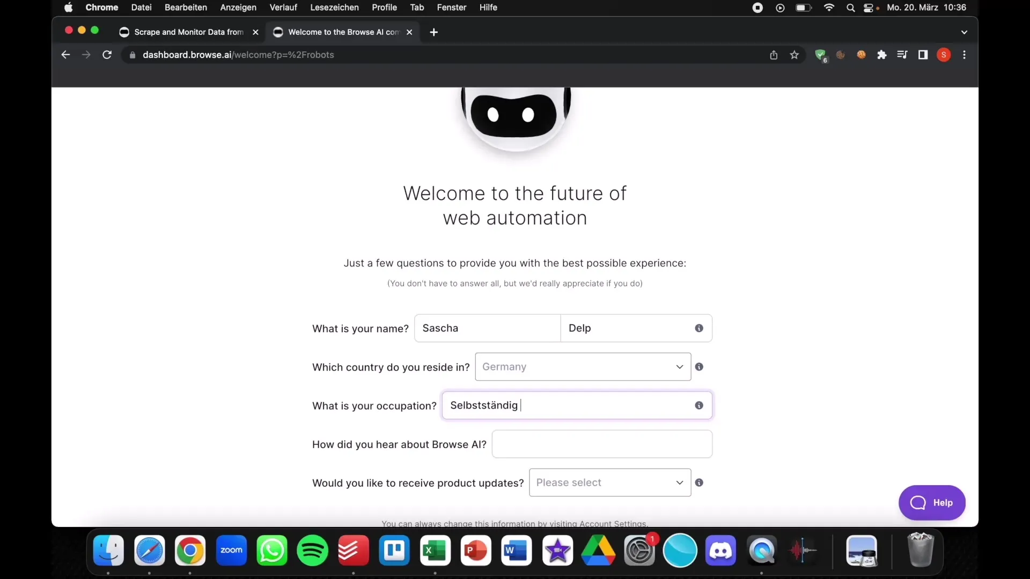Open the Bearbeiten menu

point(186,8)
